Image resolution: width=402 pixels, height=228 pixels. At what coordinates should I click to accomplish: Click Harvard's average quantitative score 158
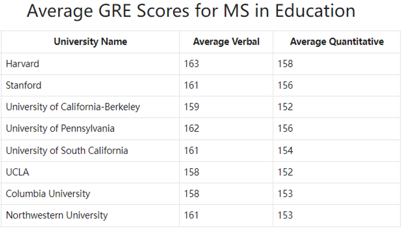click(x=285, y=64)
